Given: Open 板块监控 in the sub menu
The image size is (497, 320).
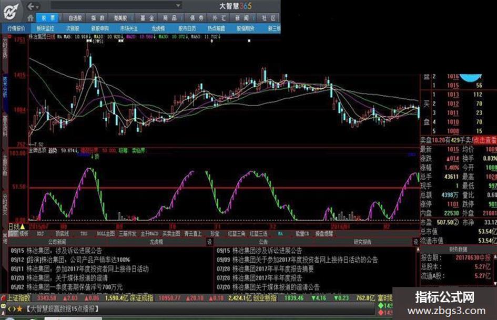Looking at the screenshot, I should [45, 28].
